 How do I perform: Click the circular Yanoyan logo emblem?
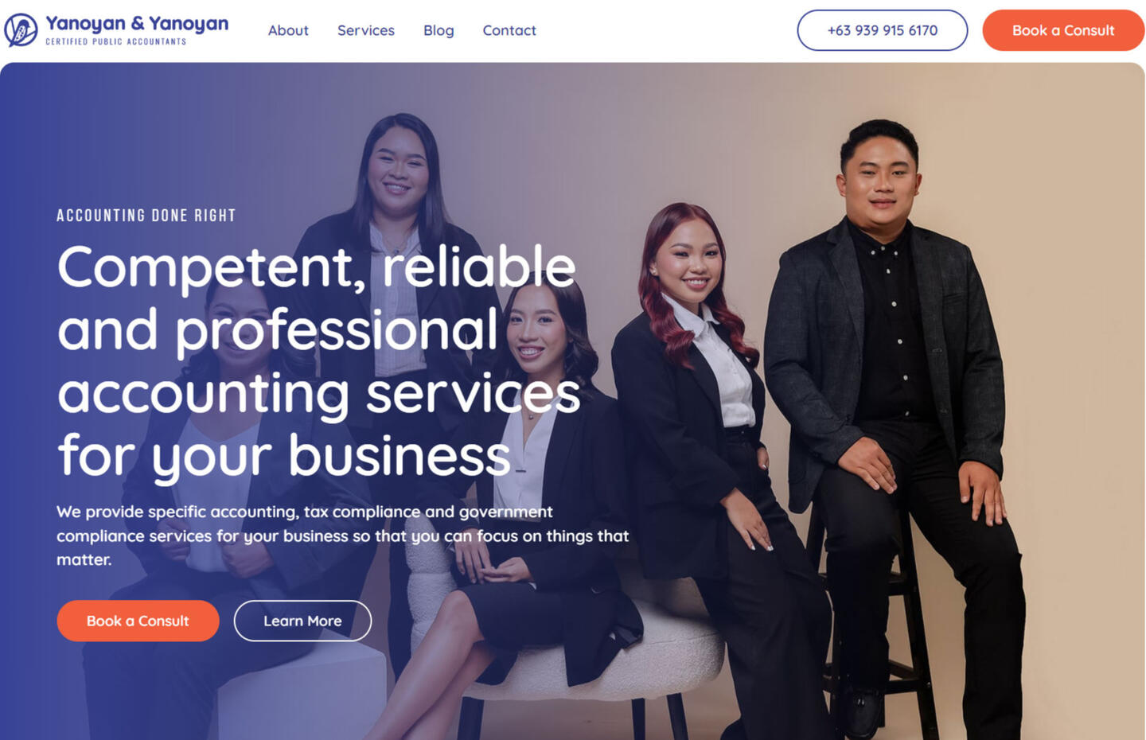point(21,30)
